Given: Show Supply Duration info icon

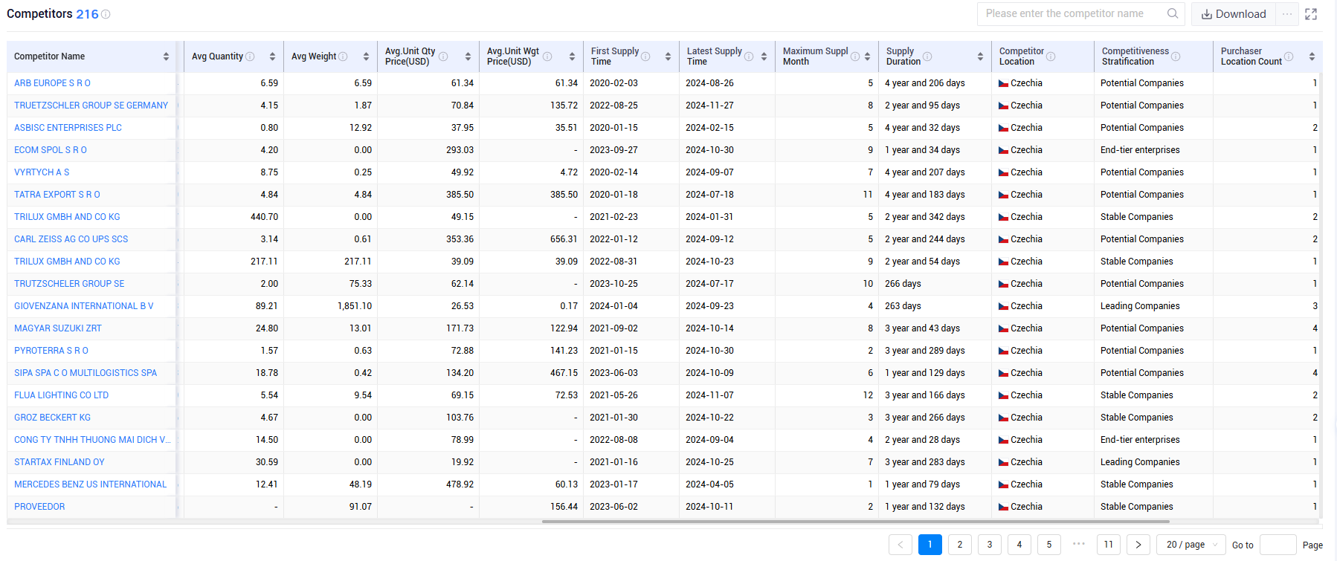Looking at the screenshot, I should [927, 56].
